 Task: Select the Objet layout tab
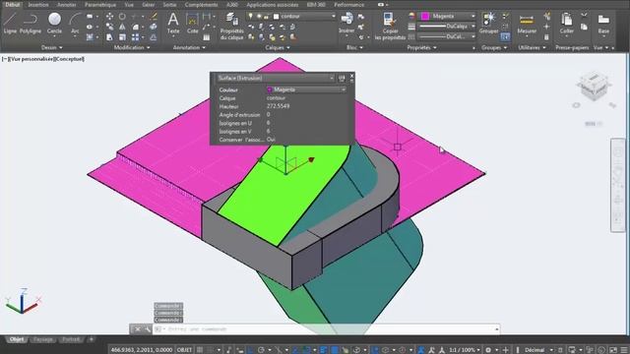point(17,339)
